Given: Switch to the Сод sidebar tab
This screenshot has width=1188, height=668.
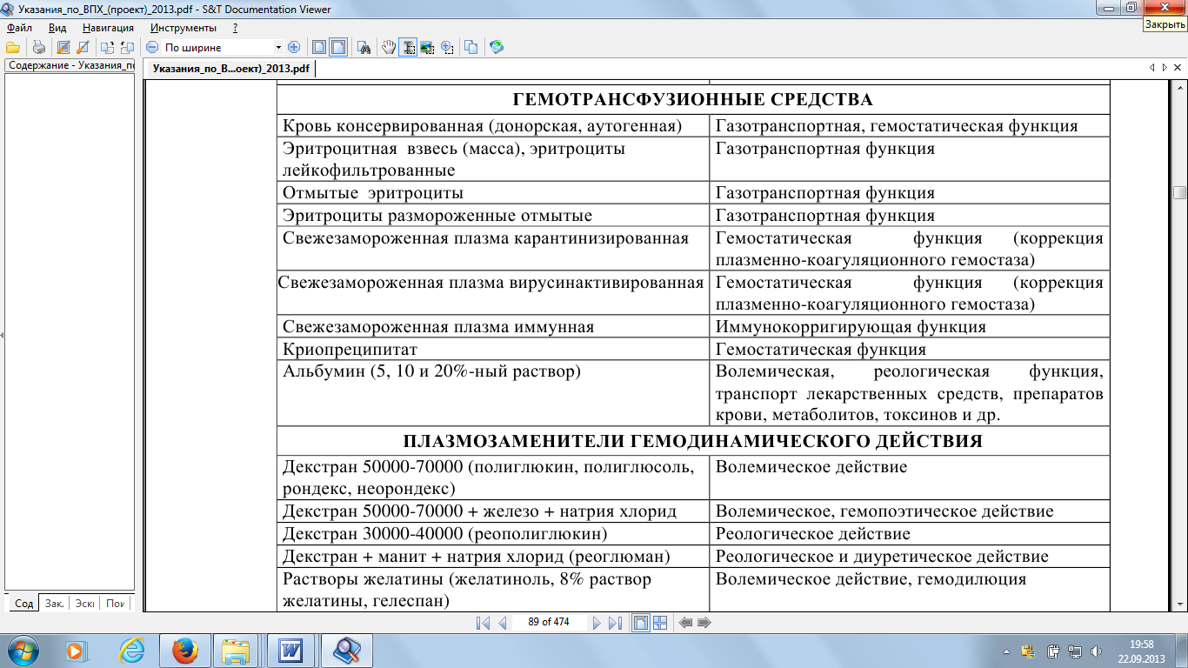Looking at the screenshot, I should (x=24, y=604).
